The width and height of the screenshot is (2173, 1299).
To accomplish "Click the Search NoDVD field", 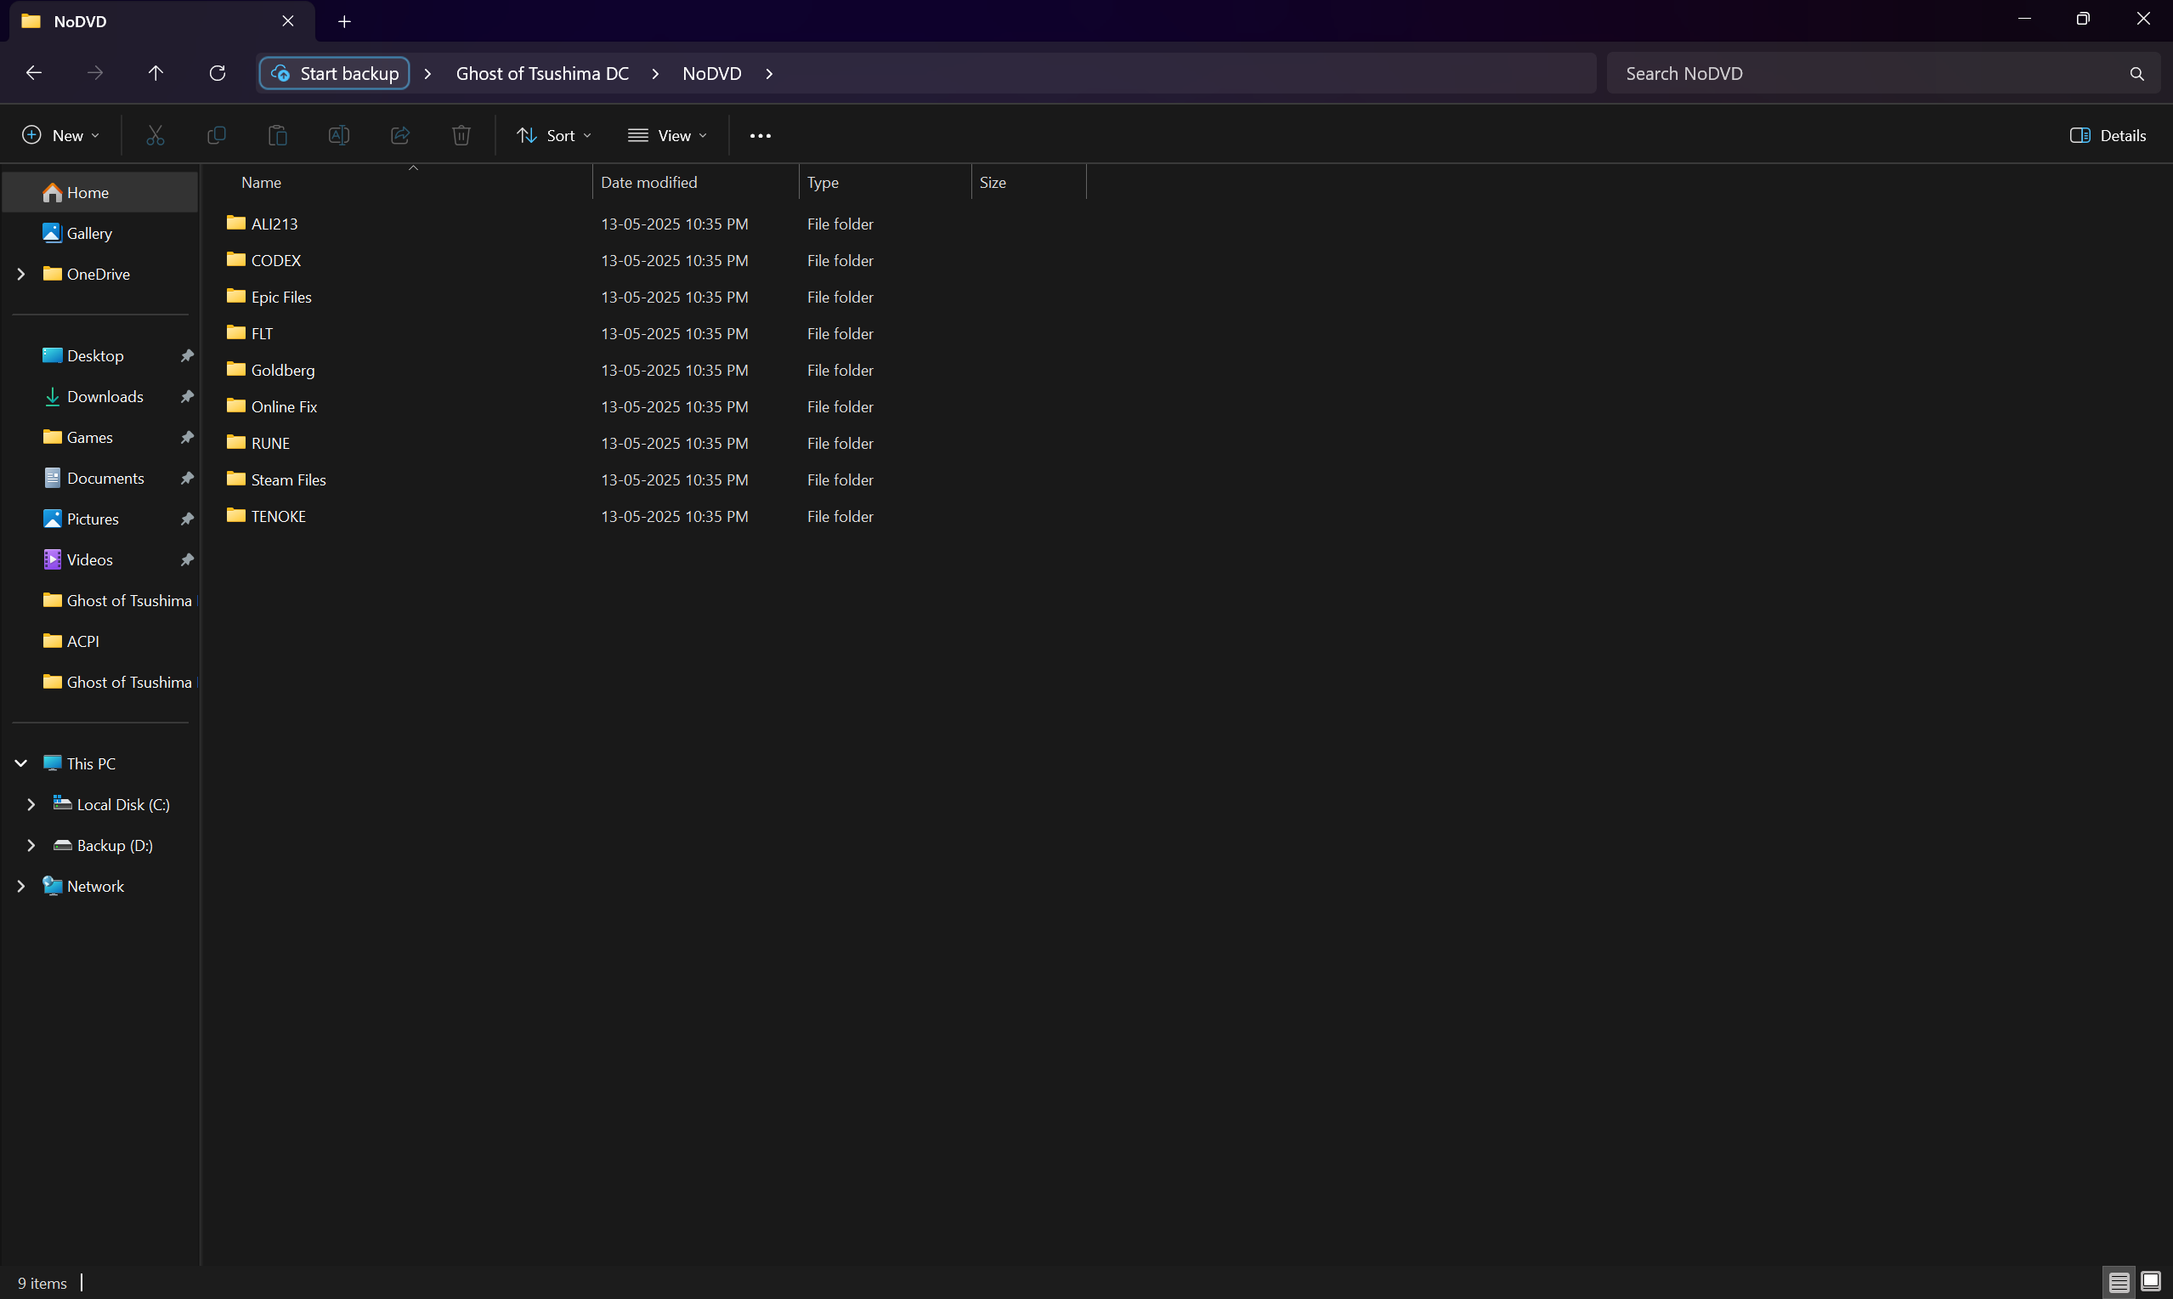I will 1864,73.
